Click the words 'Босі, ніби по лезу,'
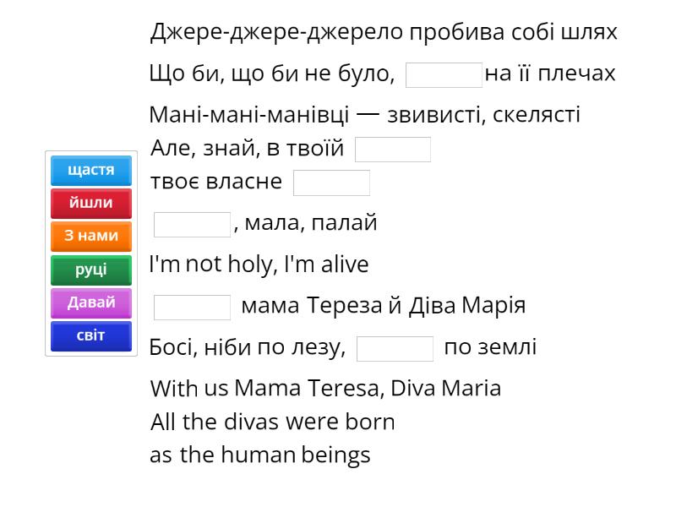This screenshot has width=676, height=507. (x=248, y=348)
